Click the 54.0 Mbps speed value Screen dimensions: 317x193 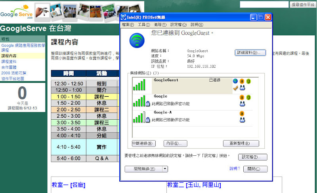click(x=195, y=56)
